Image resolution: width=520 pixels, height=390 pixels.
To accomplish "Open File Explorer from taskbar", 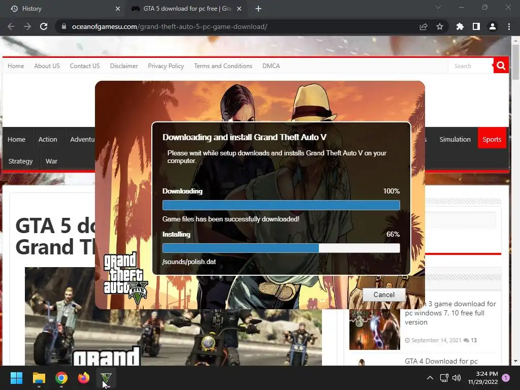I will tap(39, 378).
